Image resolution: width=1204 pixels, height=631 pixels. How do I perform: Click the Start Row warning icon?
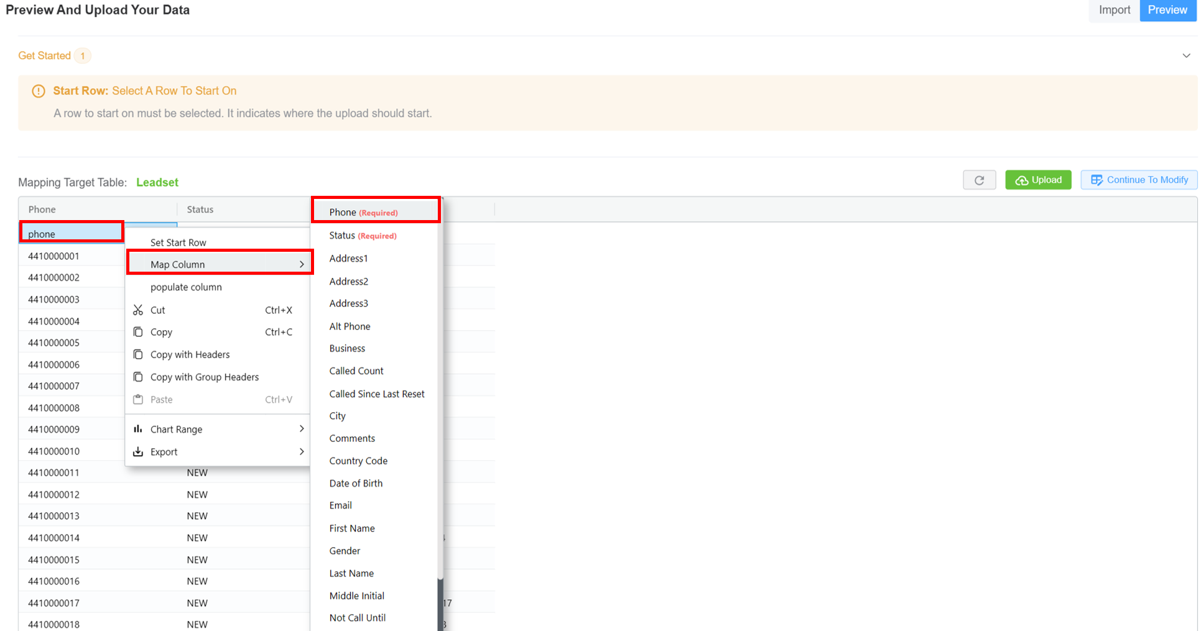39,91
